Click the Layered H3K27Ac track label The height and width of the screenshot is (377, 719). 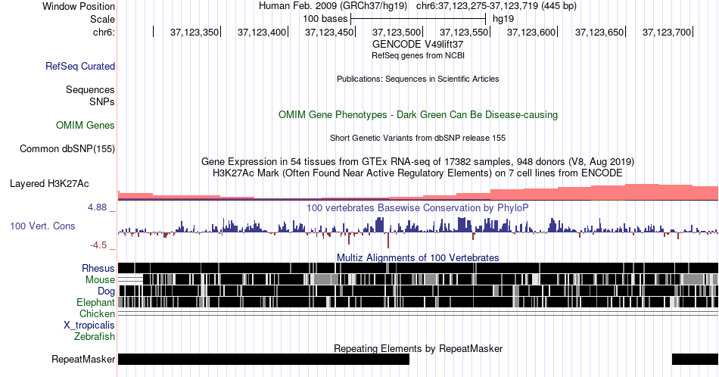click(x=49, y=184)
